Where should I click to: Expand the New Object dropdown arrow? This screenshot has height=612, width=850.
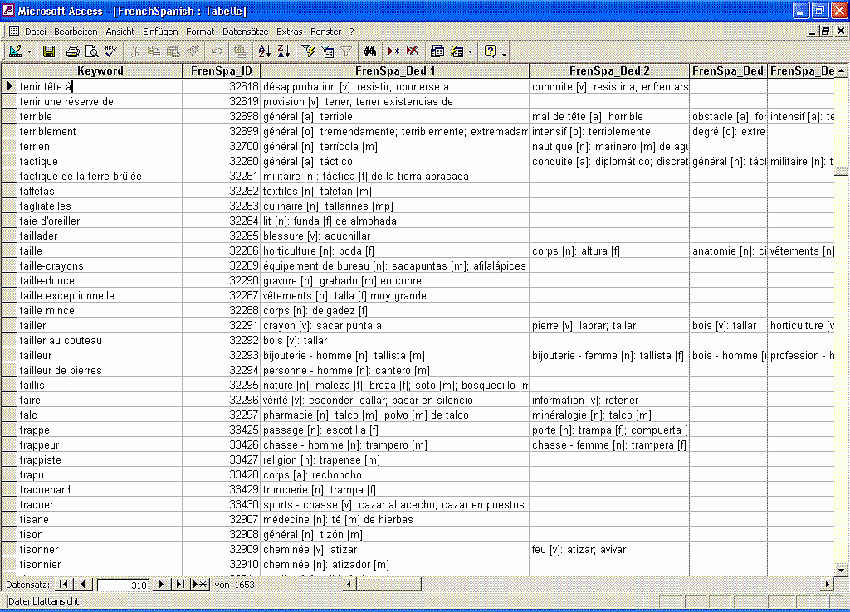470,52
